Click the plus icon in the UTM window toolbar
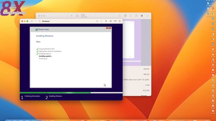 (72, 16)
